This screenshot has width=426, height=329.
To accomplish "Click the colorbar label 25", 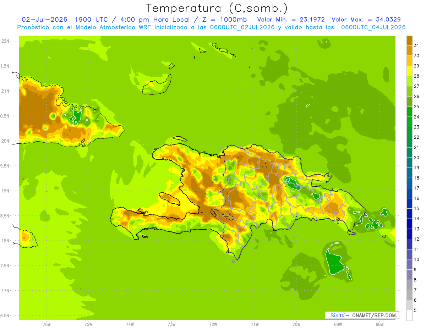I will tap(416, 106).
